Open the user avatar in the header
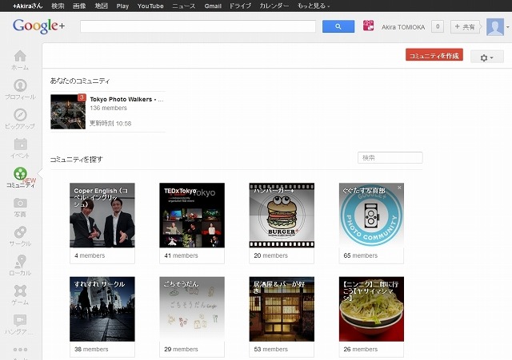 coord(495,26)
